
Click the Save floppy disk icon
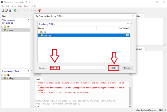(10, 10)
